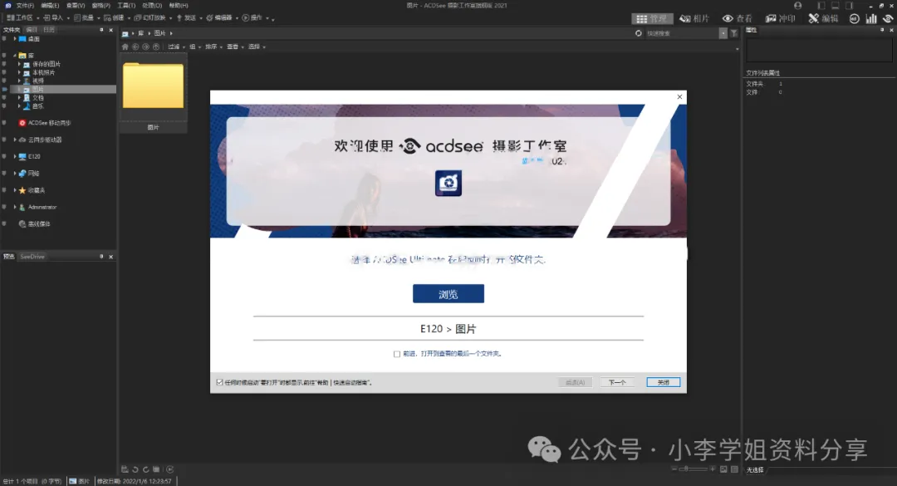Open the 帮助(H) menu
The height and width of the screenshot is (486, 897).
(x=179, y=5)
